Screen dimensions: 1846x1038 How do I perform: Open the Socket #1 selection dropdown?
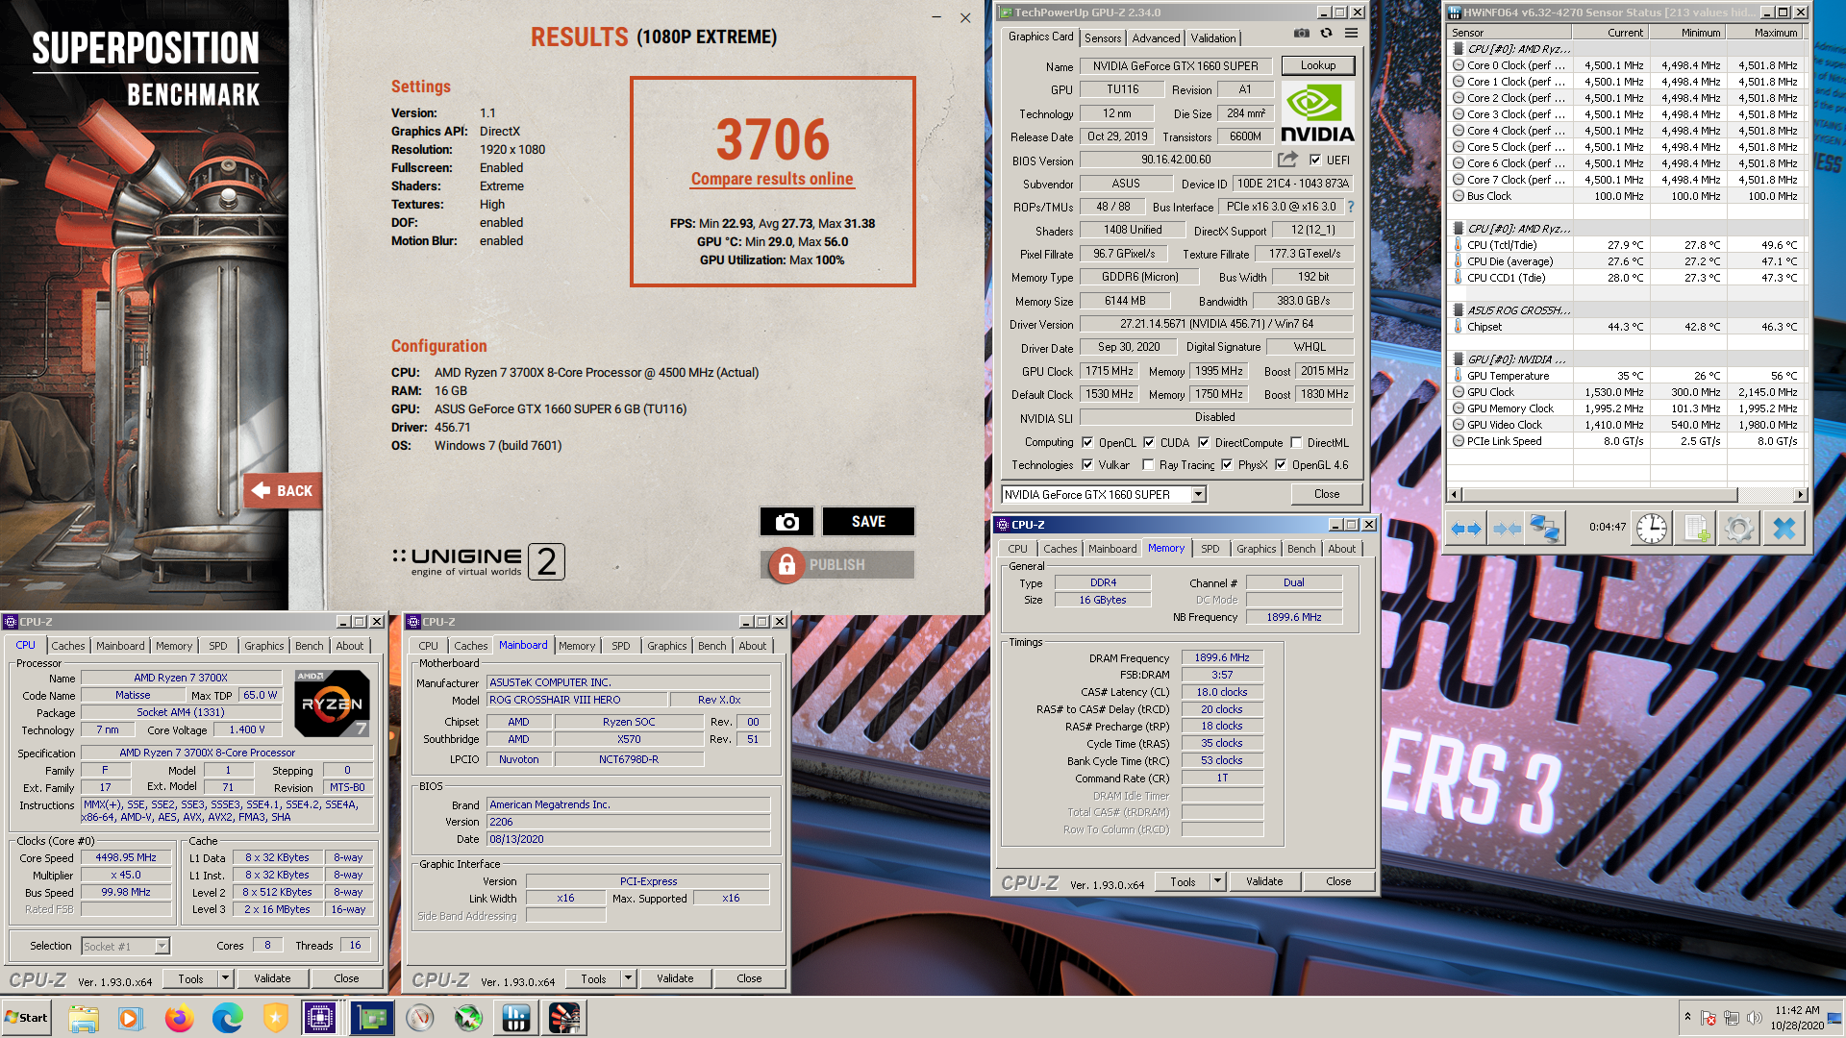[162, 947]
